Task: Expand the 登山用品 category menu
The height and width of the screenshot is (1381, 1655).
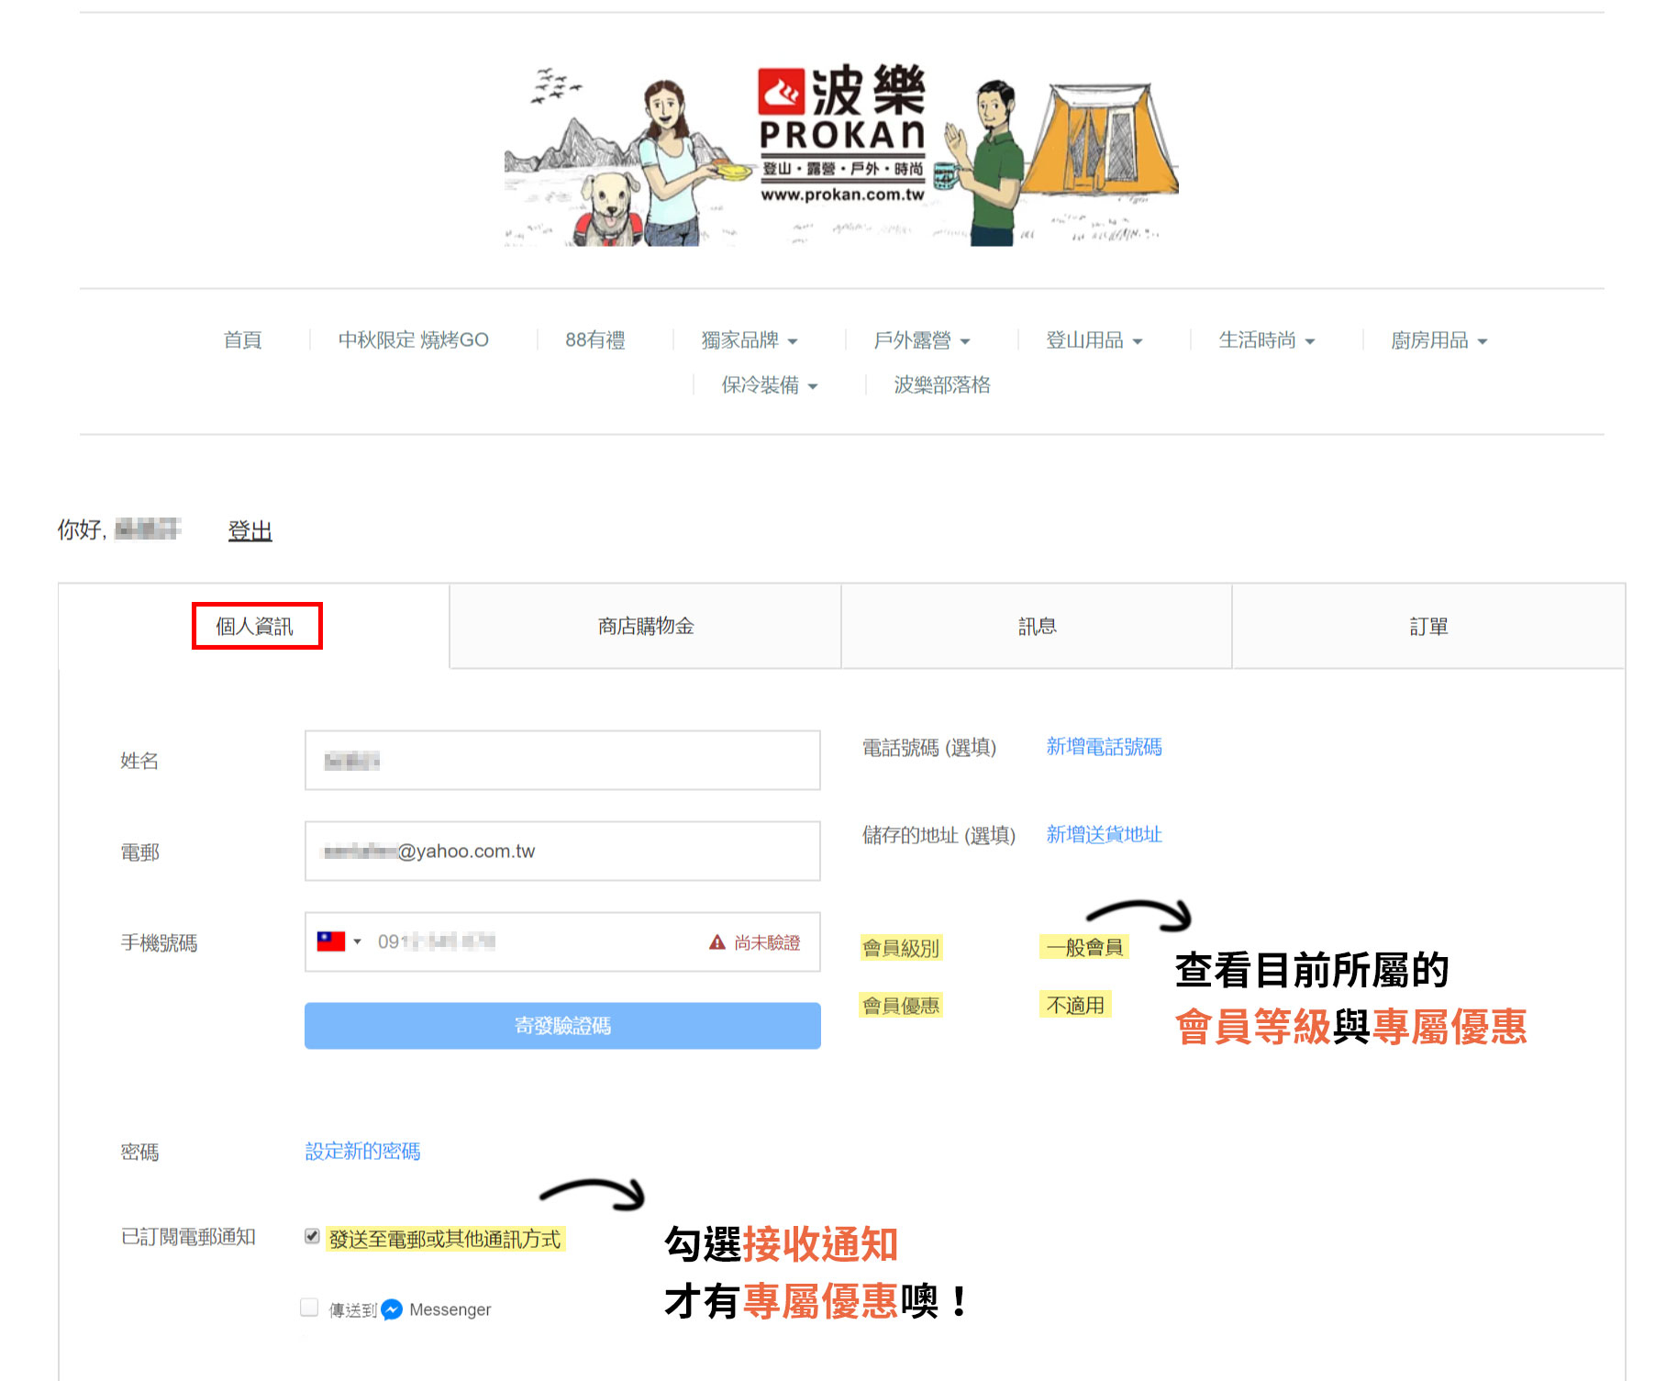Action: (x=1094, y=340)
